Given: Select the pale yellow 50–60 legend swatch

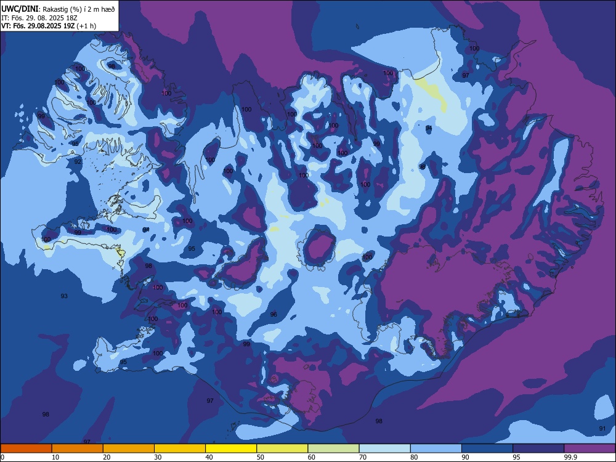Looking at the screenshot, I should (283, 448).
